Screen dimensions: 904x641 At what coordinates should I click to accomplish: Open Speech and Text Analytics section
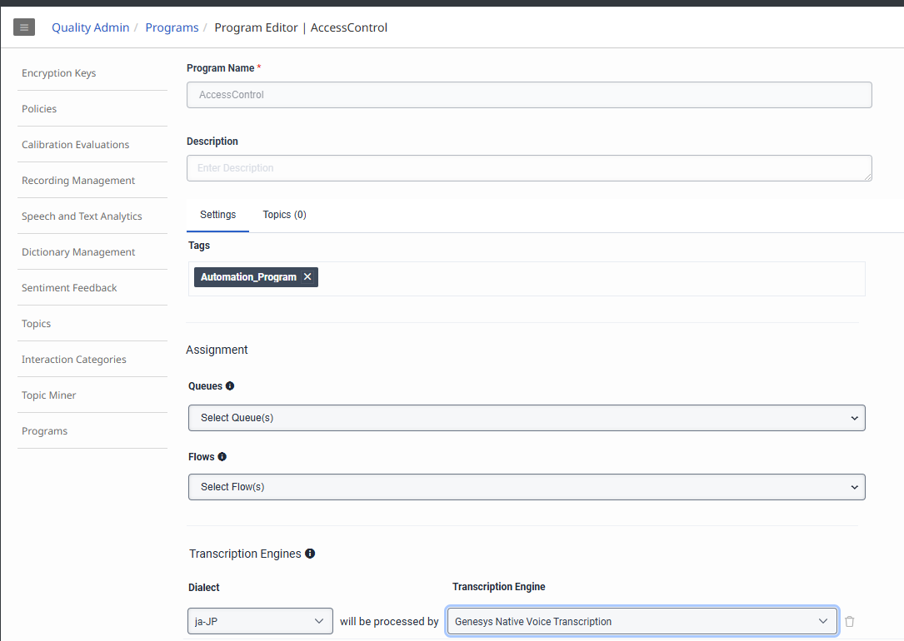coord(82,216)
